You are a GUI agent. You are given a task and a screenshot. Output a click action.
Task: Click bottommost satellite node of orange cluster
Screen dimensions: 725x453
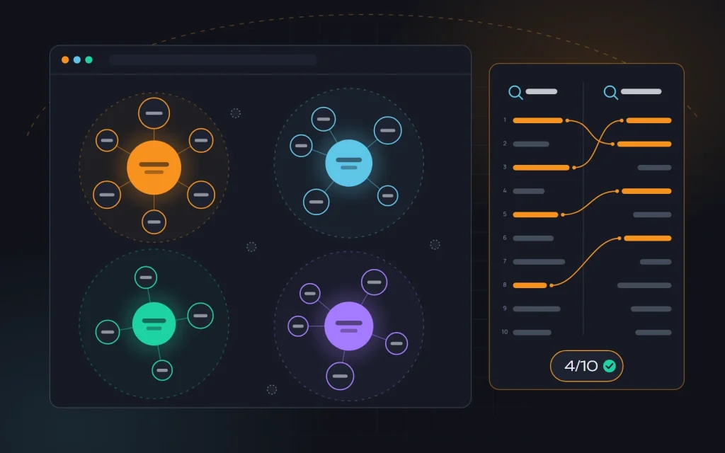[154, 222]
